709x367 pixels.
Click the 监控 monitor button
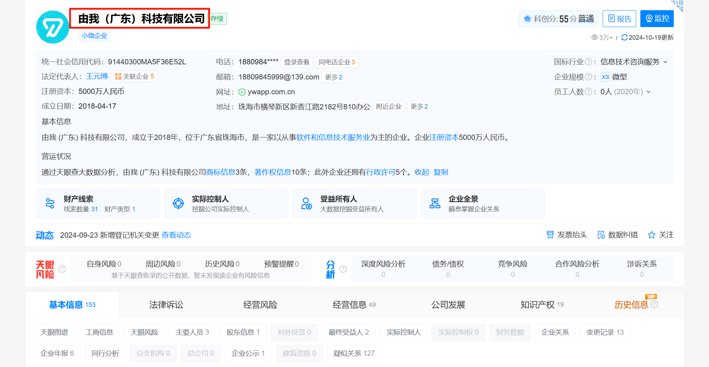click(657, 19)
